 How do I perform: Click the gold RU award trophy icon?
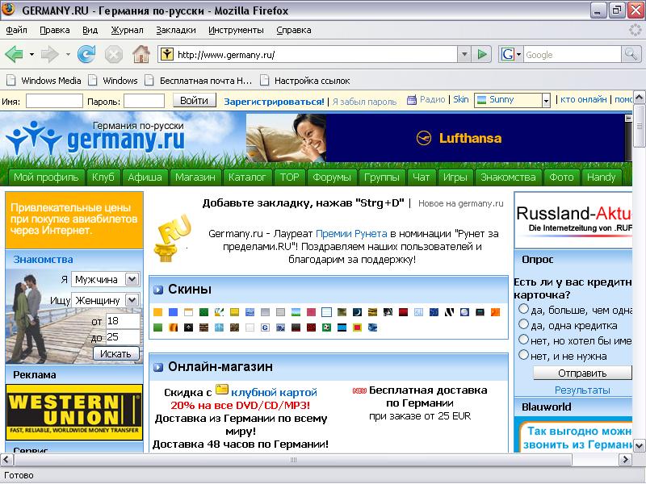pos(171,238)
